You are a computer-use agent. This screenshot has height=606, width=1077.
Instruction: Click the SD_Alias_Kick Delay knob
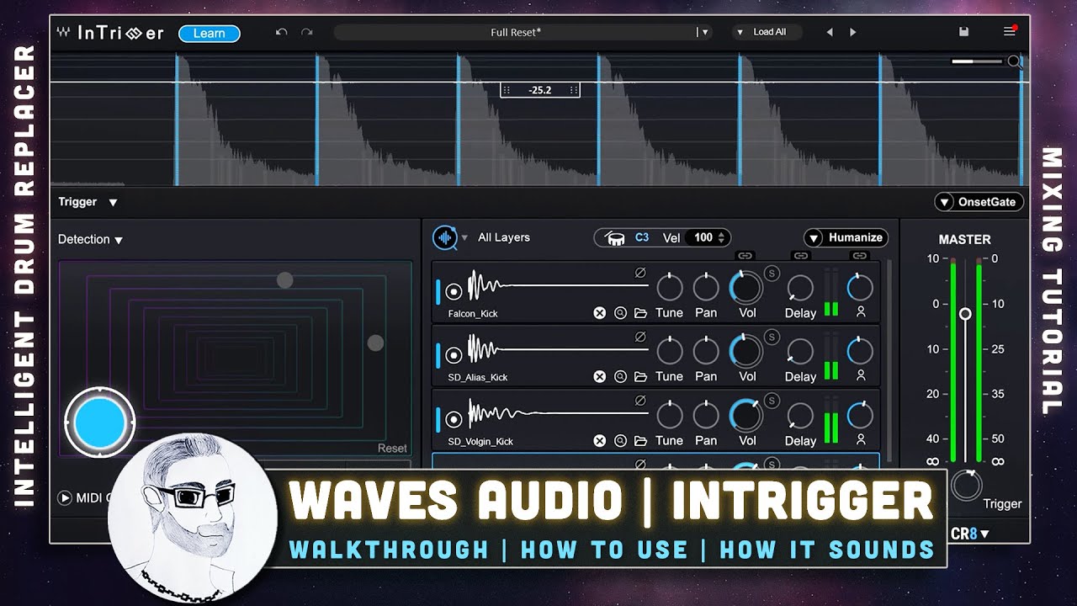click(800, 352)
